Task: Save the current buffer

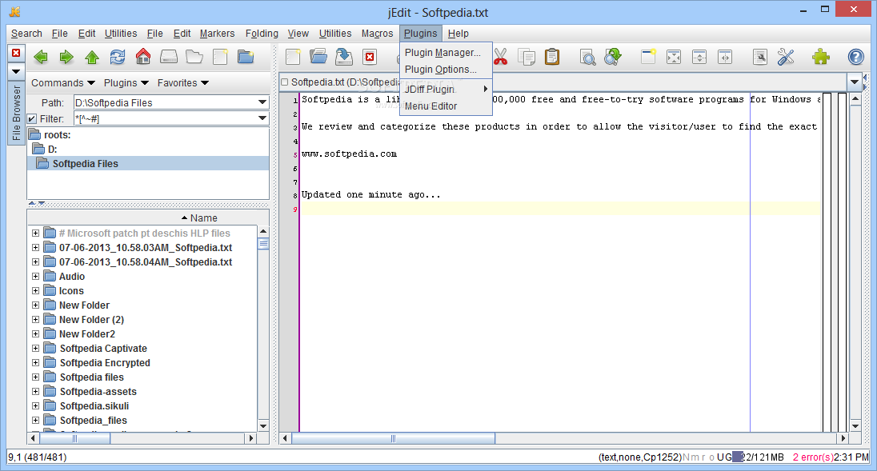Action: click(344, 57)
